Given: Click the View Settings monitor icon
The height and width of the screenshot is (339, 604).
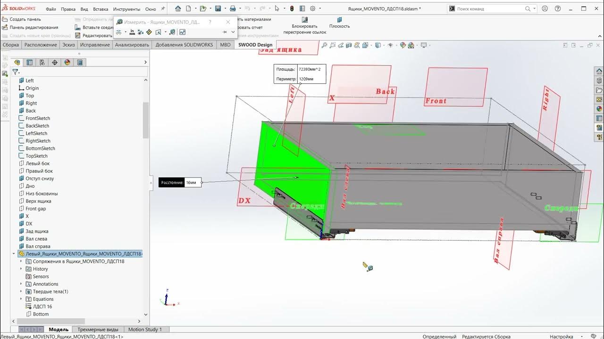Looking at the screenshot, I should (x=423, y=45).
